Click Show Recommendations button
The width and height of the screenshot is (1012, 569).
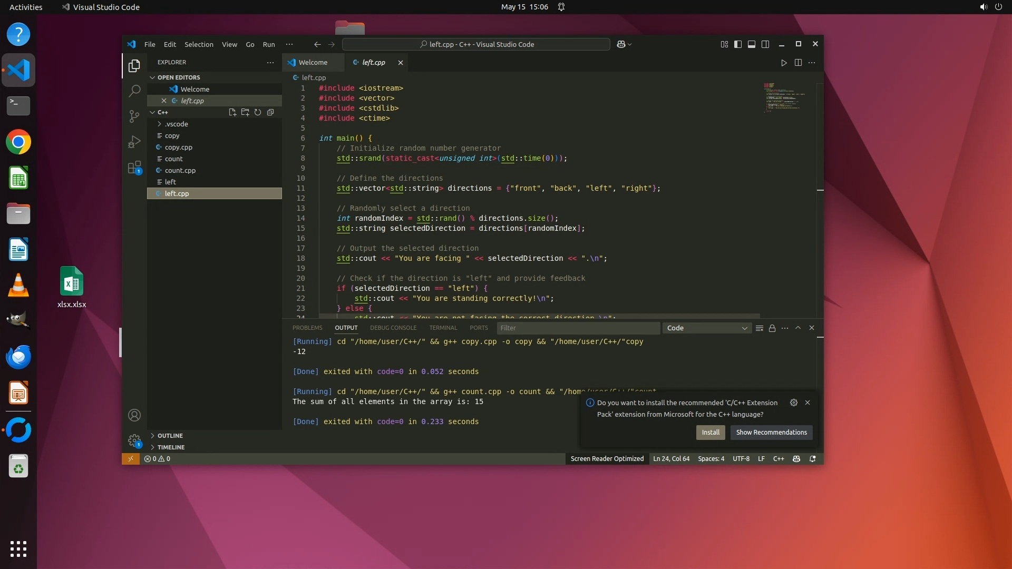[771, 433]
